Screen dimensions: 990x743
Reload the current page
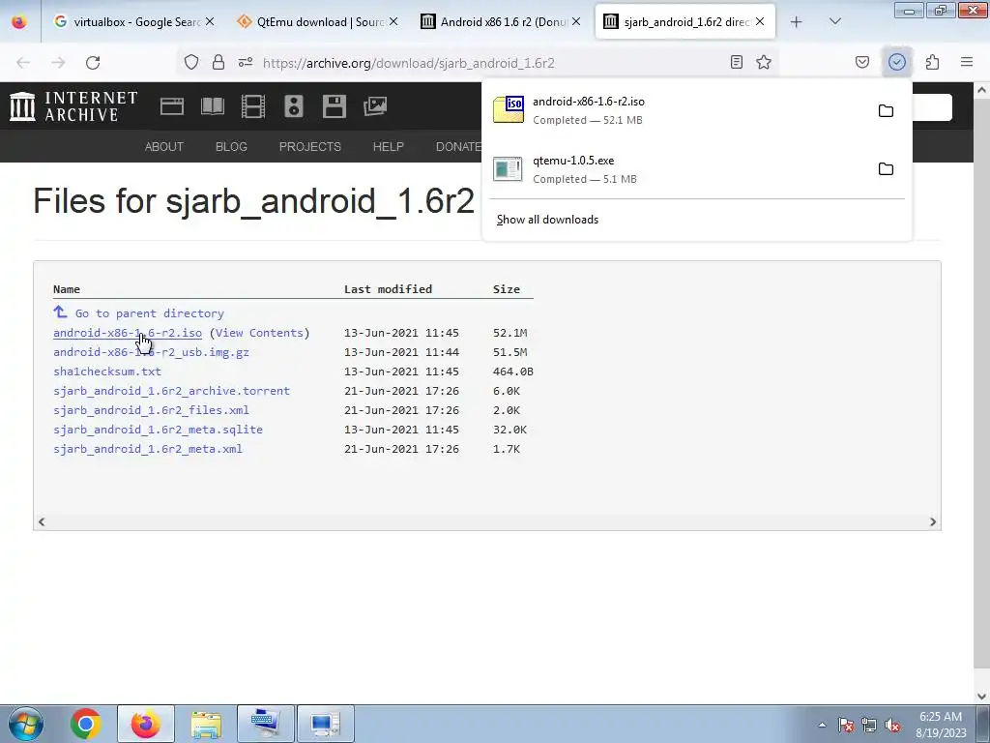coord(93,63)
